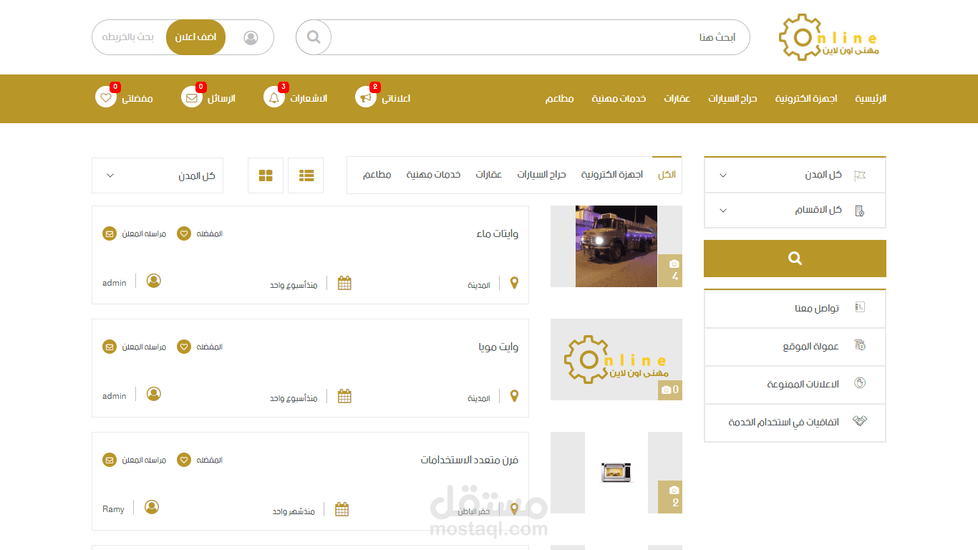The height and width of the screenshot is (550, 978).
Task: Toggle المفضله heart on وايتات ماء listing
Action: tap(183, 233)
